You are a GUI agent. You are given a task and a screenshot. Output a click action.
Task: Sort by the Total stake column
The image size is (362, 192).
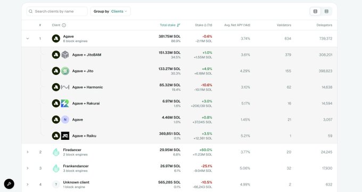(x=170, y=25)
